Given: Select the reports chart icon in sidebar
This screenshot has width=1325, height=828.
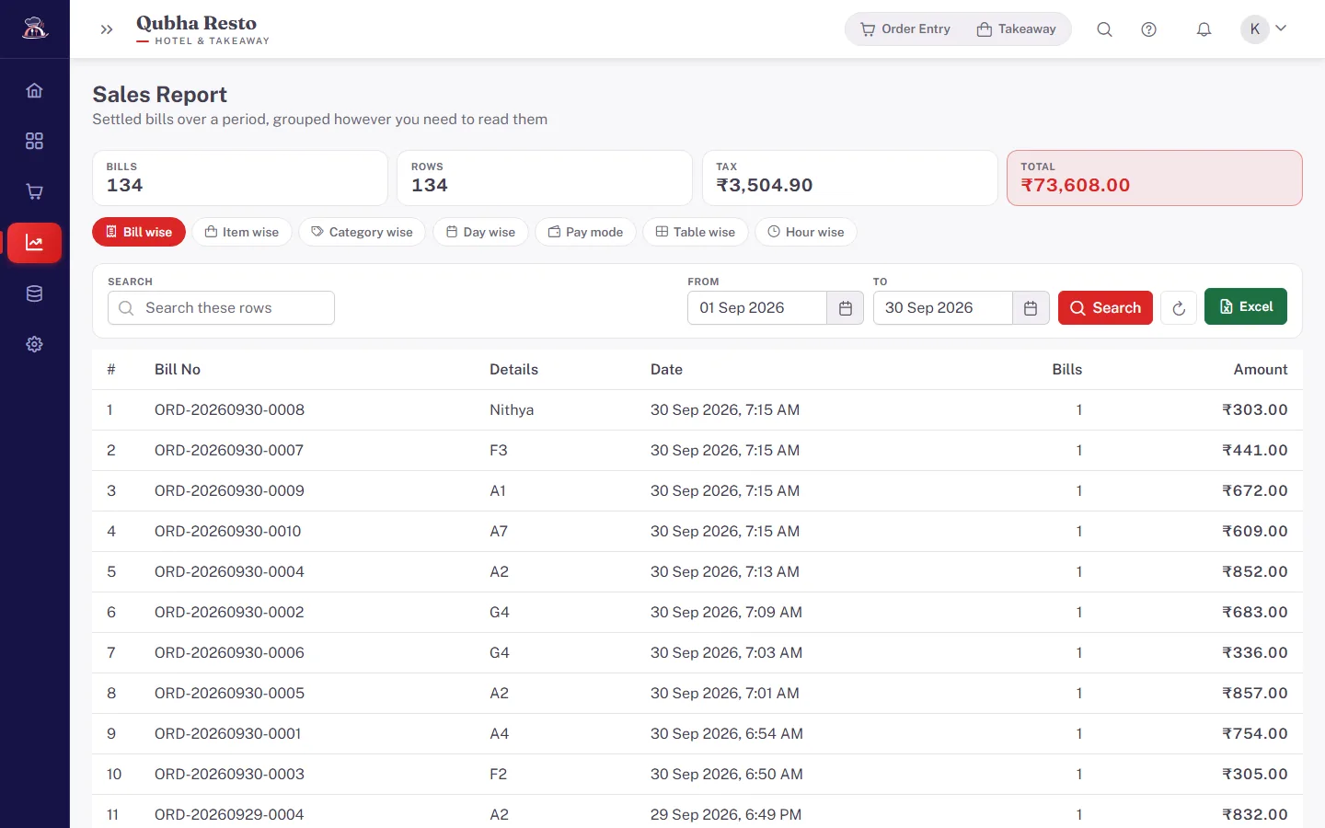Looking at the screenshot, I should click(x=34, y=243).
